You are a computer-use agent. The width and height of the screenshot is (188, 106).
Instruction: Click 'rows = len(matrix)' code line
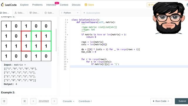92,42
